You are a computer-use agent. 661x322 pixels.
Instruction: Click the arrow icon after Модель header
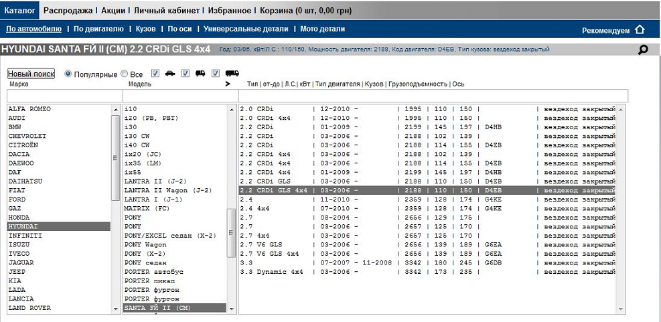point(228,84)
